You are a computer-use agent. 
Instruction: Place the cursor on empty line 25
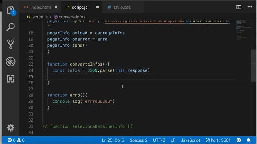pyautogui.click(x=139, y=76)
